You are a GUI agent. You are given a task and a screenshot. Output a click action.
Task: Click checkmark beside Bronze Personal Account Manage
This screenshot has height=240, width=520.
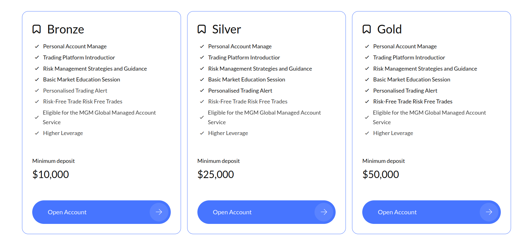[x=37, y=46]
